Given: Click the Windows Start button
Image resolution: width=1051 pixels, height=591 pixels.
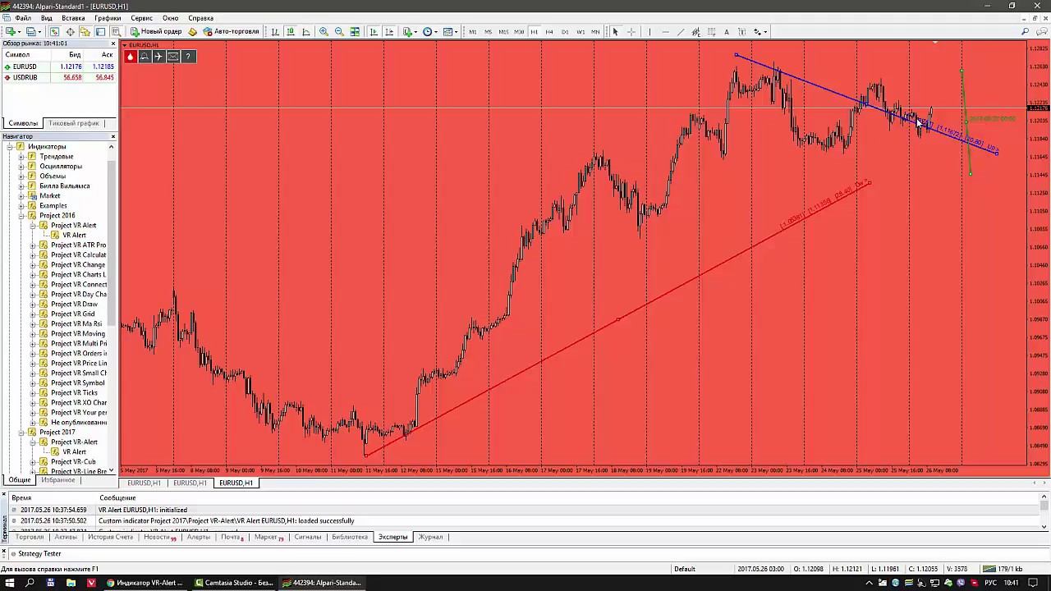Looking at the screenshot, I should pyautogui.click(x=10, y=583).
